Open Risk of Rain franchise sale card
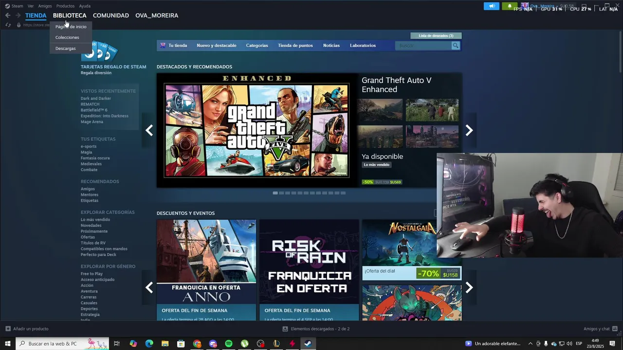The height and width of the screenshot is (350, 623). 309,270
